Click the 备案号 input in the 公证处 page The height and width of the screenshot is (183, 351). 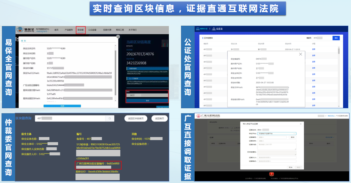coord(322,38)
